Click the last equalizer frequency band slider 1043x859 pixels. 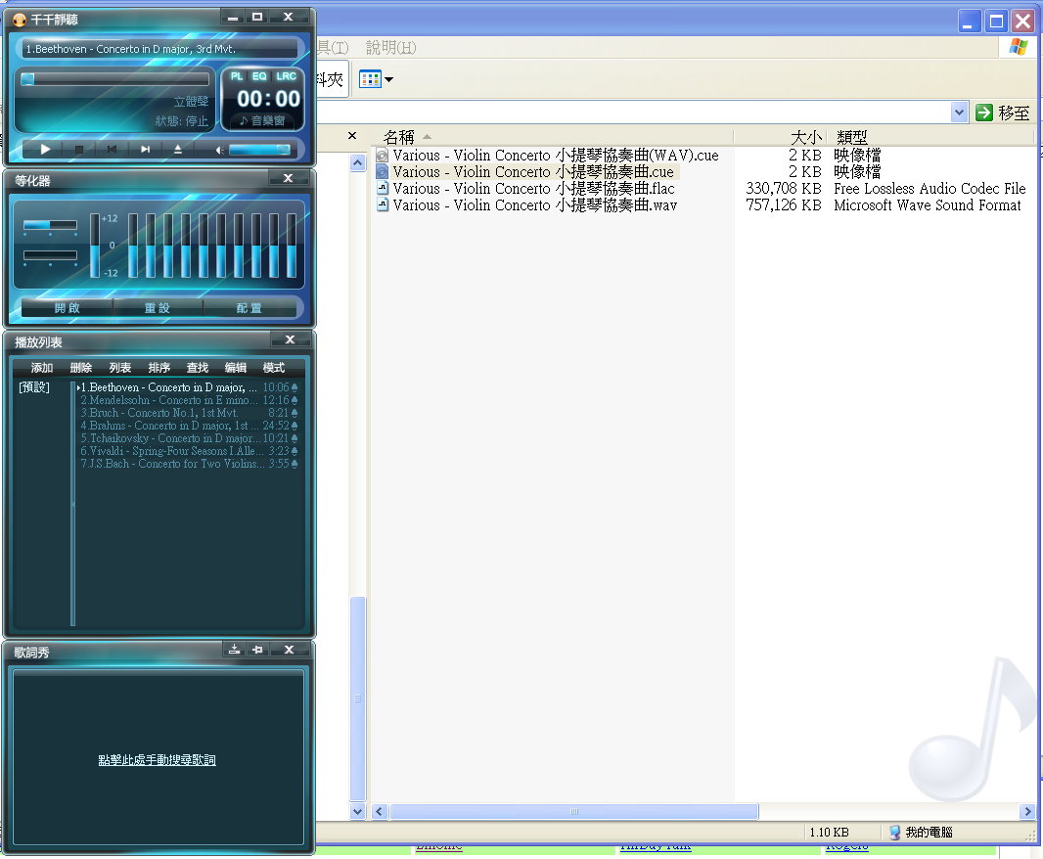(292, 246)
